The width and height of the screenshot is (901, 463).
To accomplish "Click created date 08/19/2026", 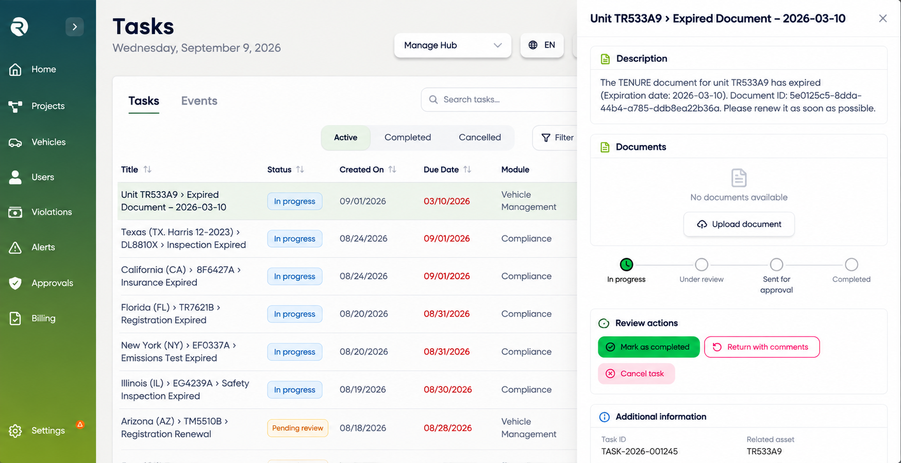I will pos(363,390).
